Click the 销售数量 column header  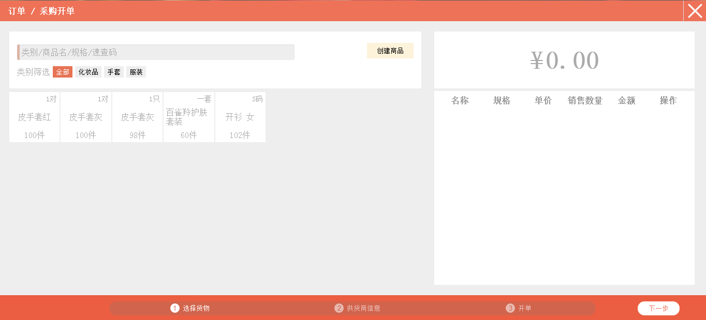[585, 101]
